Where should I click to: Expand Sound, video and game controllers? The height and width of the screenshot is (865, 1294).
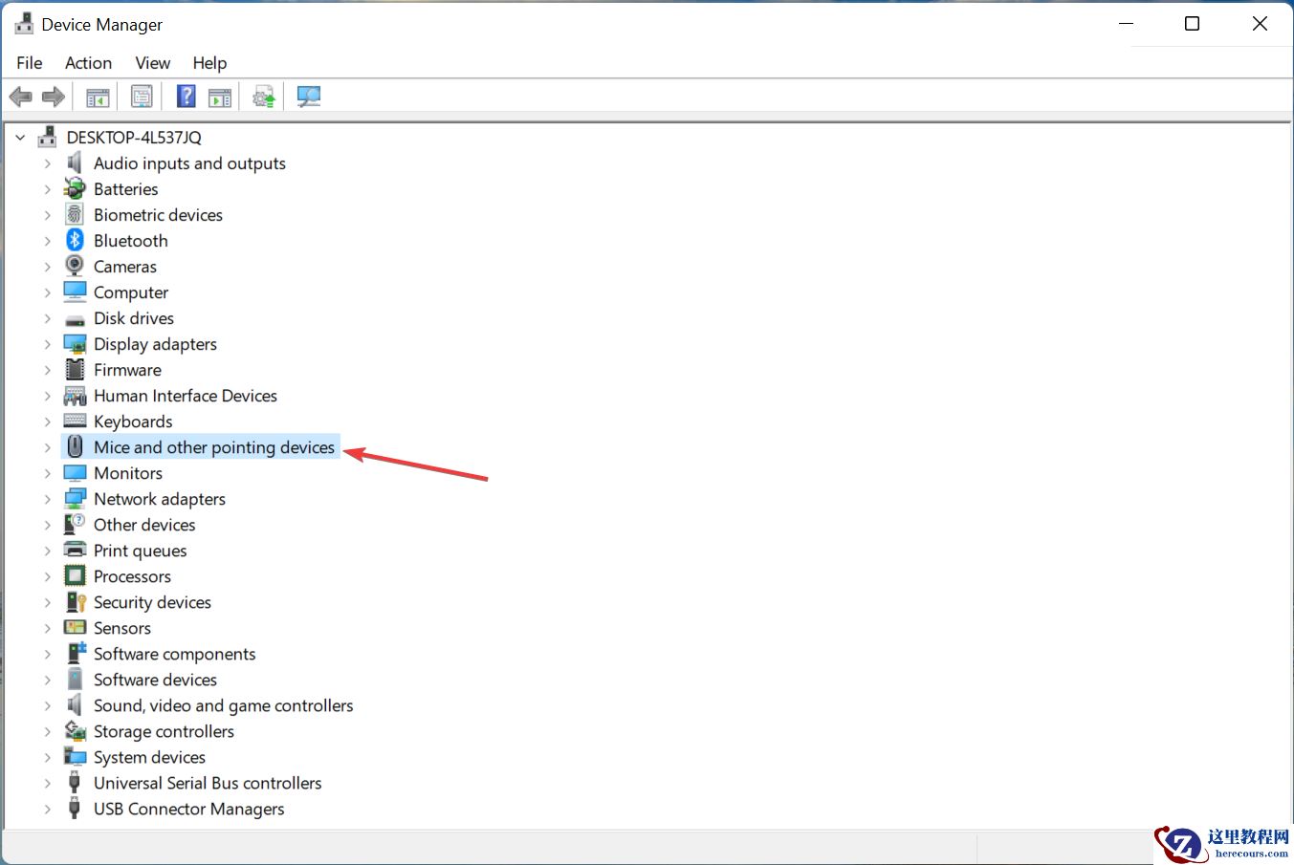click(47, 705)
